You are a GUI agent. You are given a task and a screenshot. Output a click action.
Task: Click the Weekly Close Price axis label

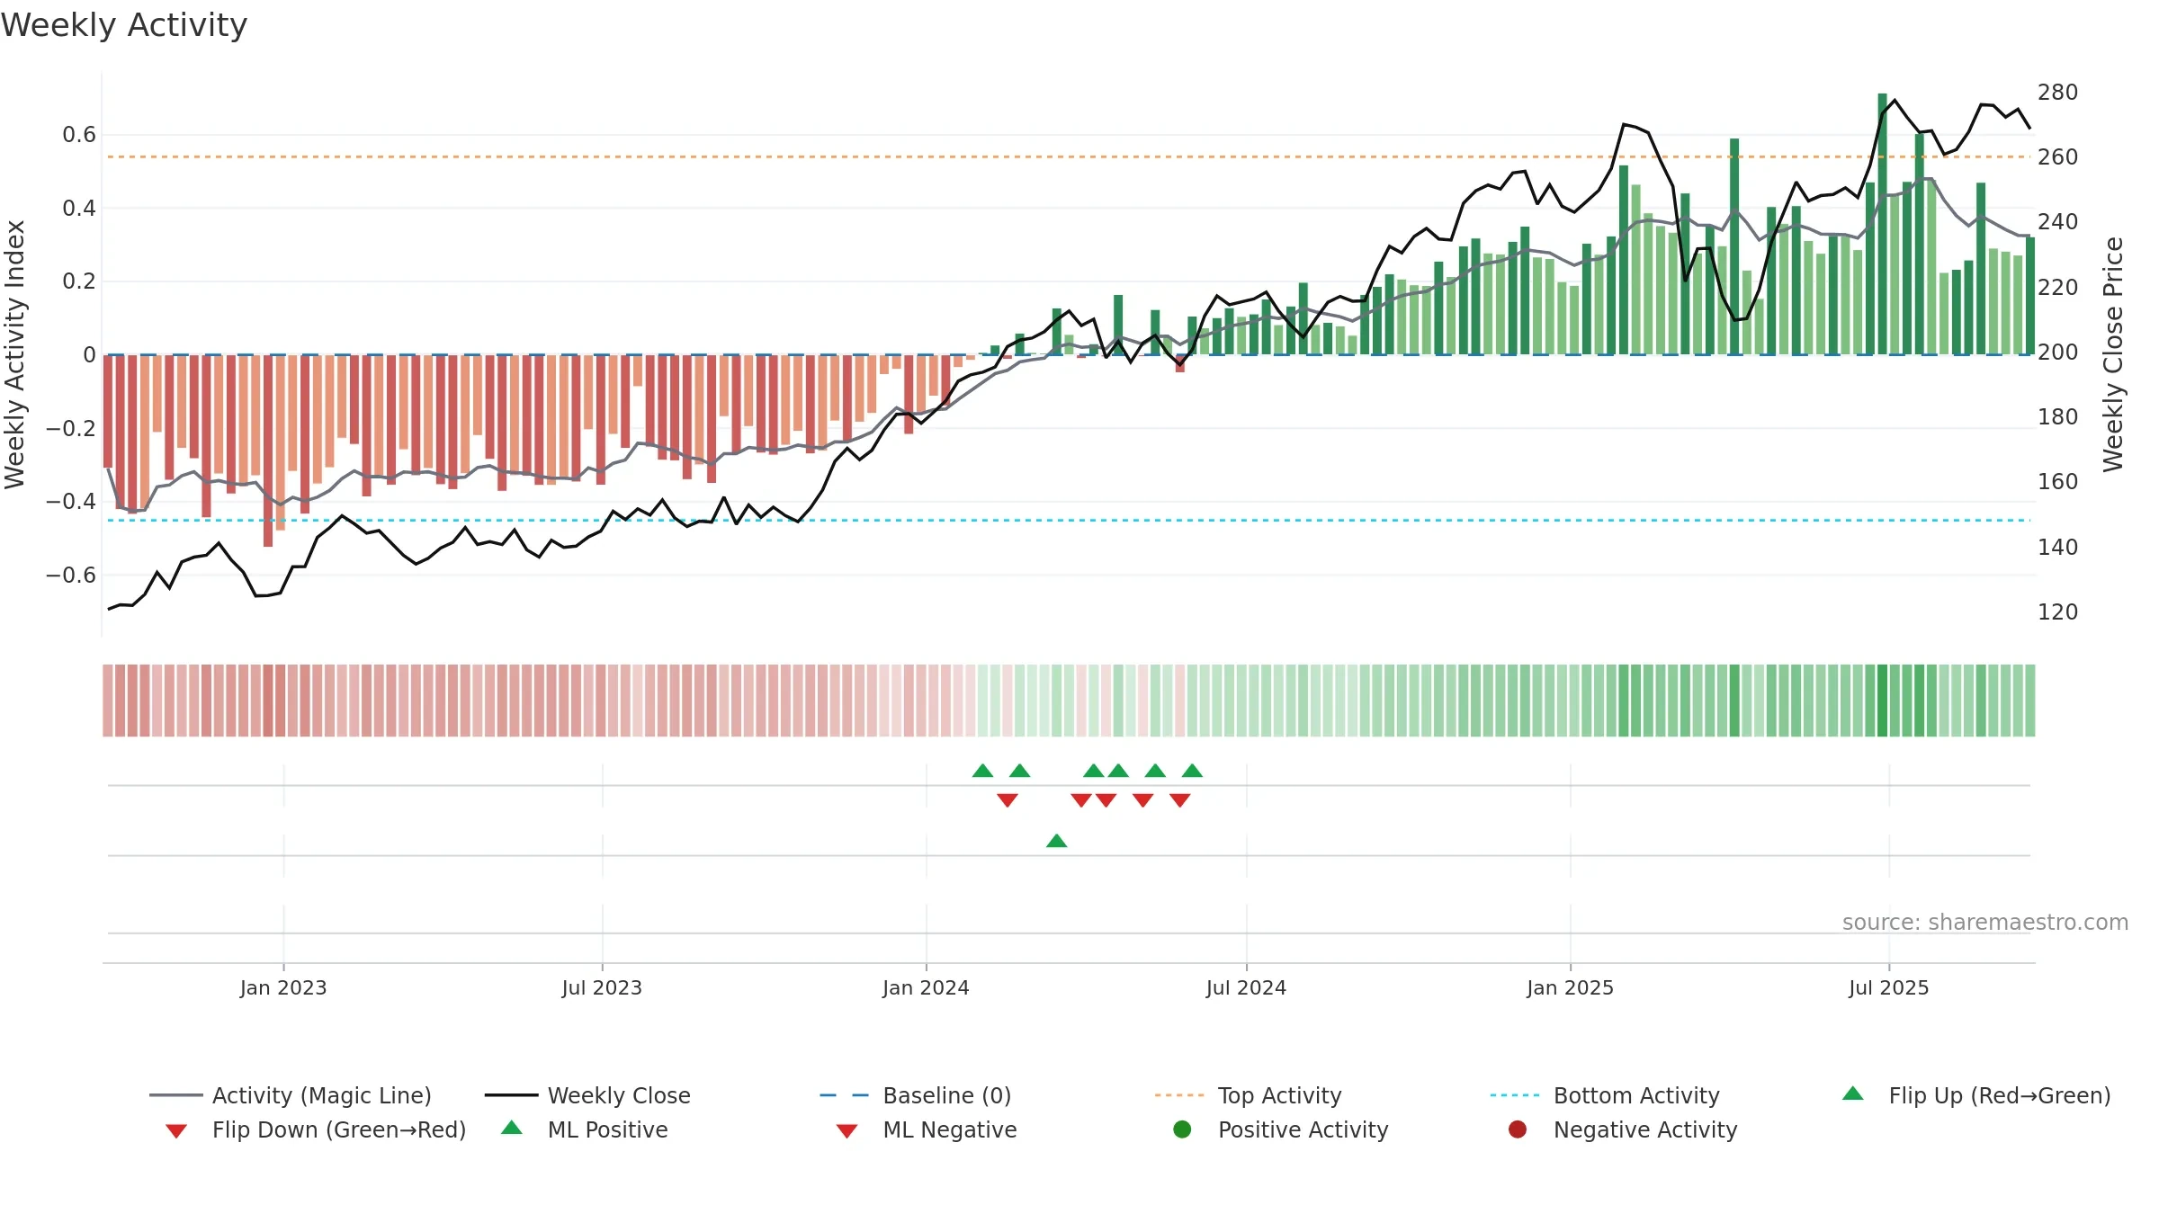click(x=2113, y=354)
